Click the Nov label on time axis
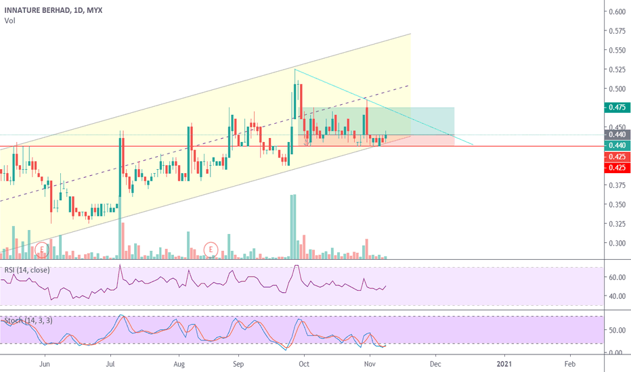 tap(370, 364)
